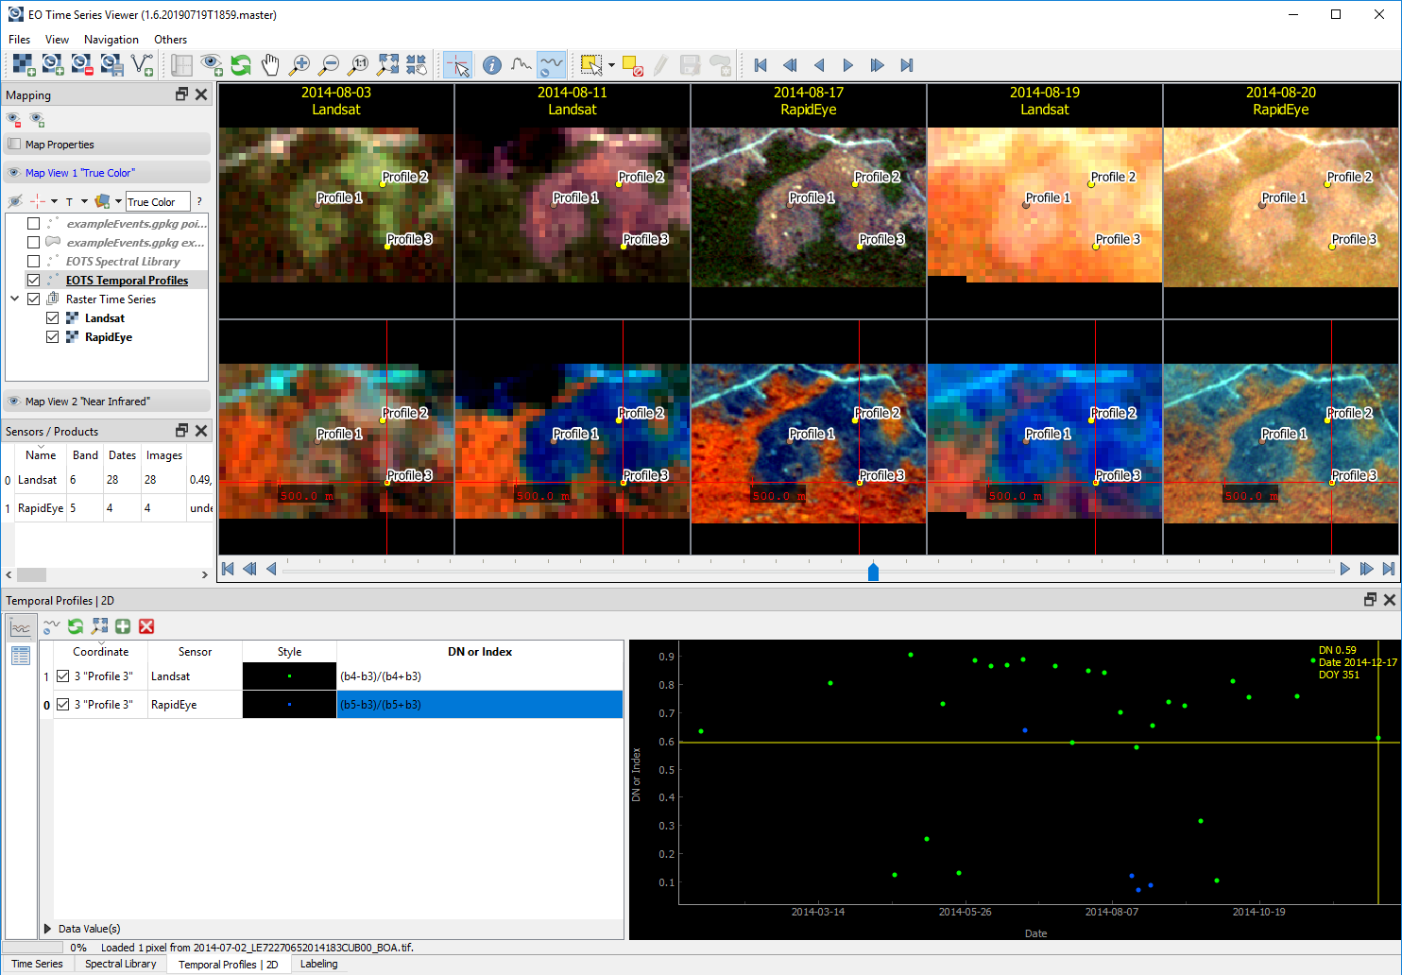Click the add coordinate icon in Temporal Profiles panel
This screenshot has width=1402, height=975.
click(123, 625)
